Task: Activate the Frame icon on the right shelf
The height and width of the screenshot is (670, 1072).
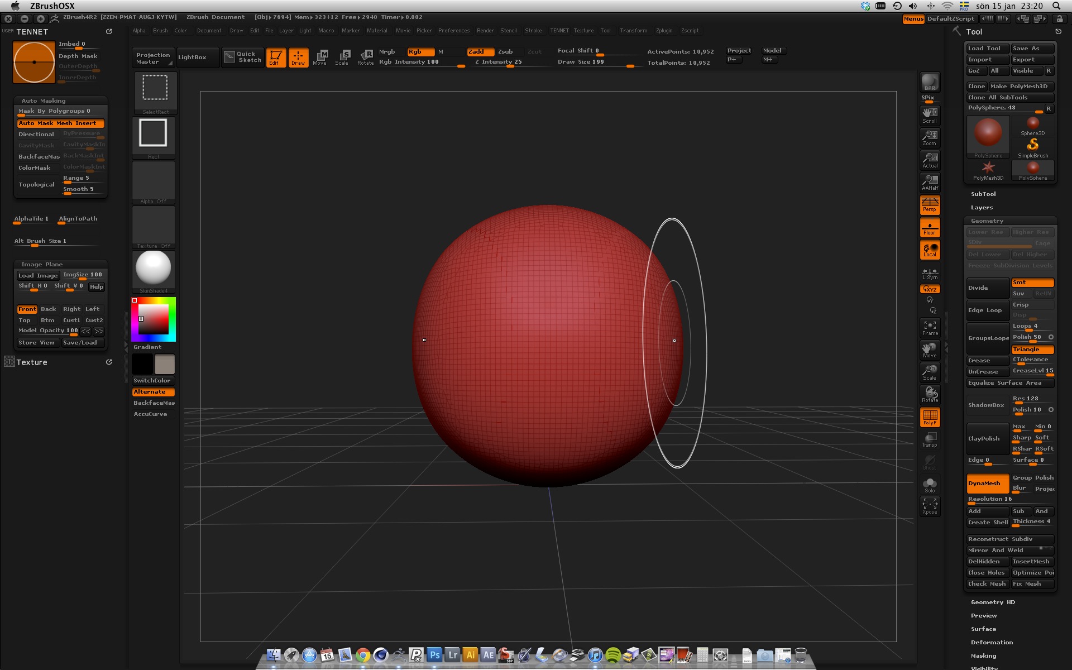Action: pos(930,328)
